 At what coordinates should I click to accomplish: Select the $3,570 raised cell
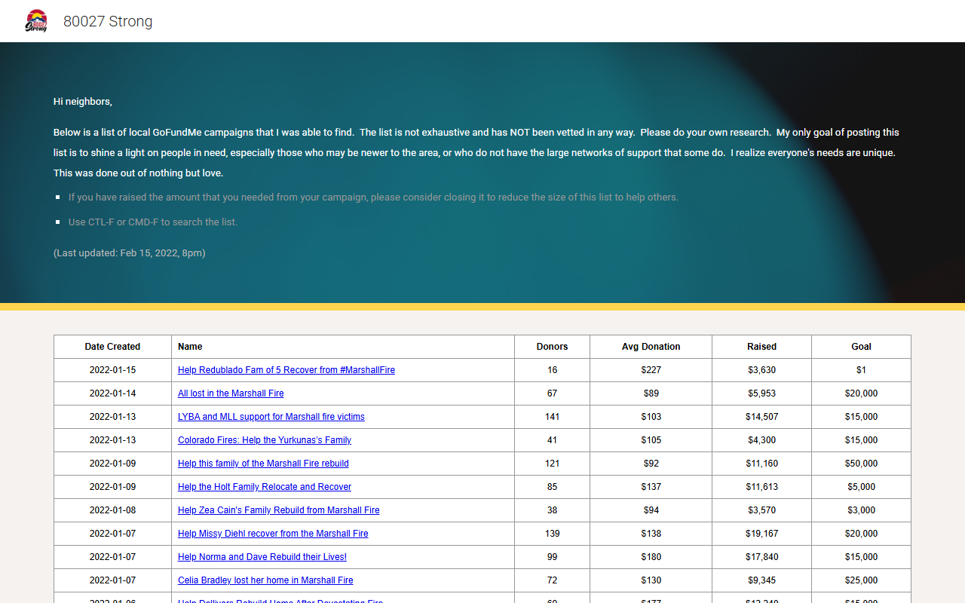(x=761, y=510)
